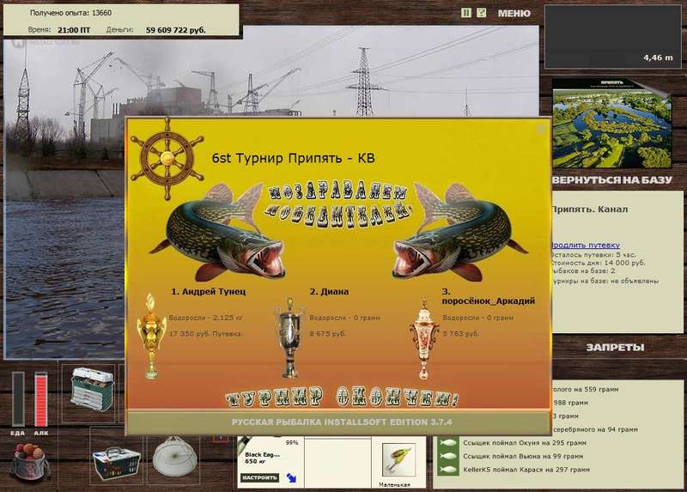
Task: Click the bronze trophy of поросёнок_Аркадий
Action: [x=423, y=339]
